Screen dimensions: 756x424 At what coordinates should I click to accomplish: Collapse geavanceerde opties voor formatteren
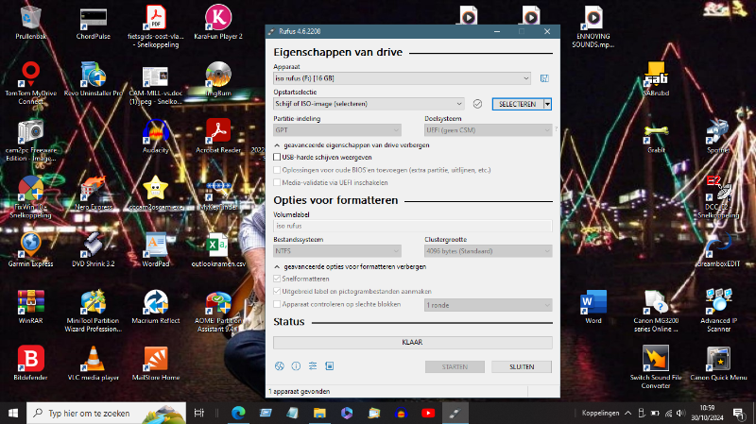pos(277,266)
